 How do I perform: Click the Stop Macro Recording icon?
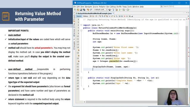pos(127,16)
